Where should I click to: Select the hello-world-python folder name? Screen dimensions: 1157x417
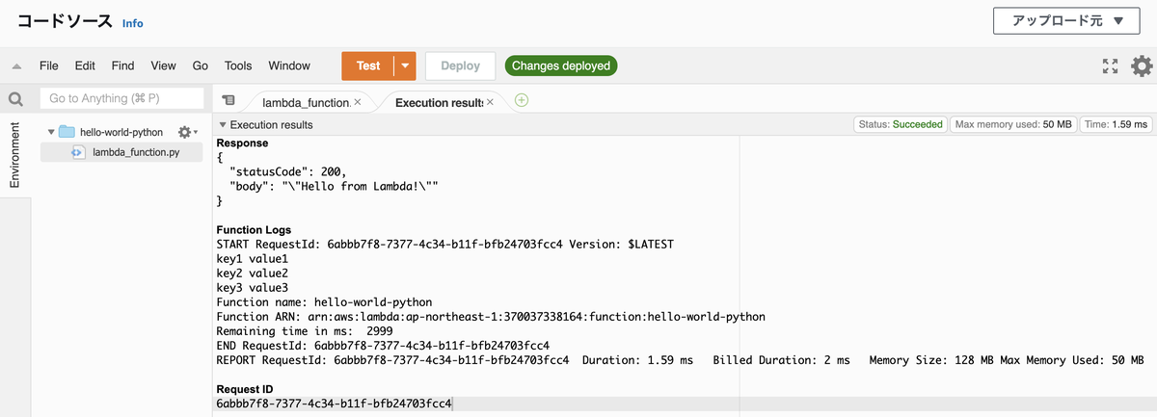coord(121,132)
